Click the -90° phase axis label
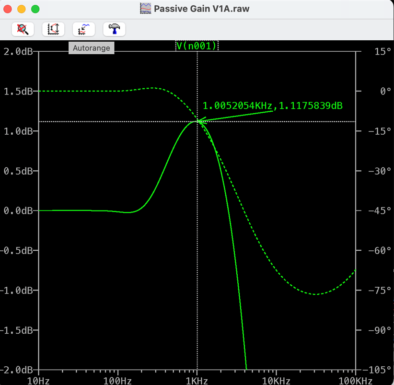This screenshot has height=385, width=394. tap(380, 330)
